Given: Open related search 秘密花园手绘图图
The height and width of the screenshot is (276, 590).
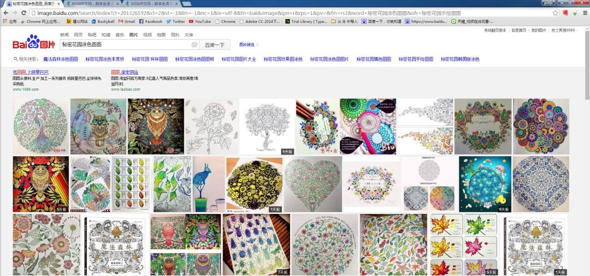Looking at the screenshot, I should [x=416, y=59].
